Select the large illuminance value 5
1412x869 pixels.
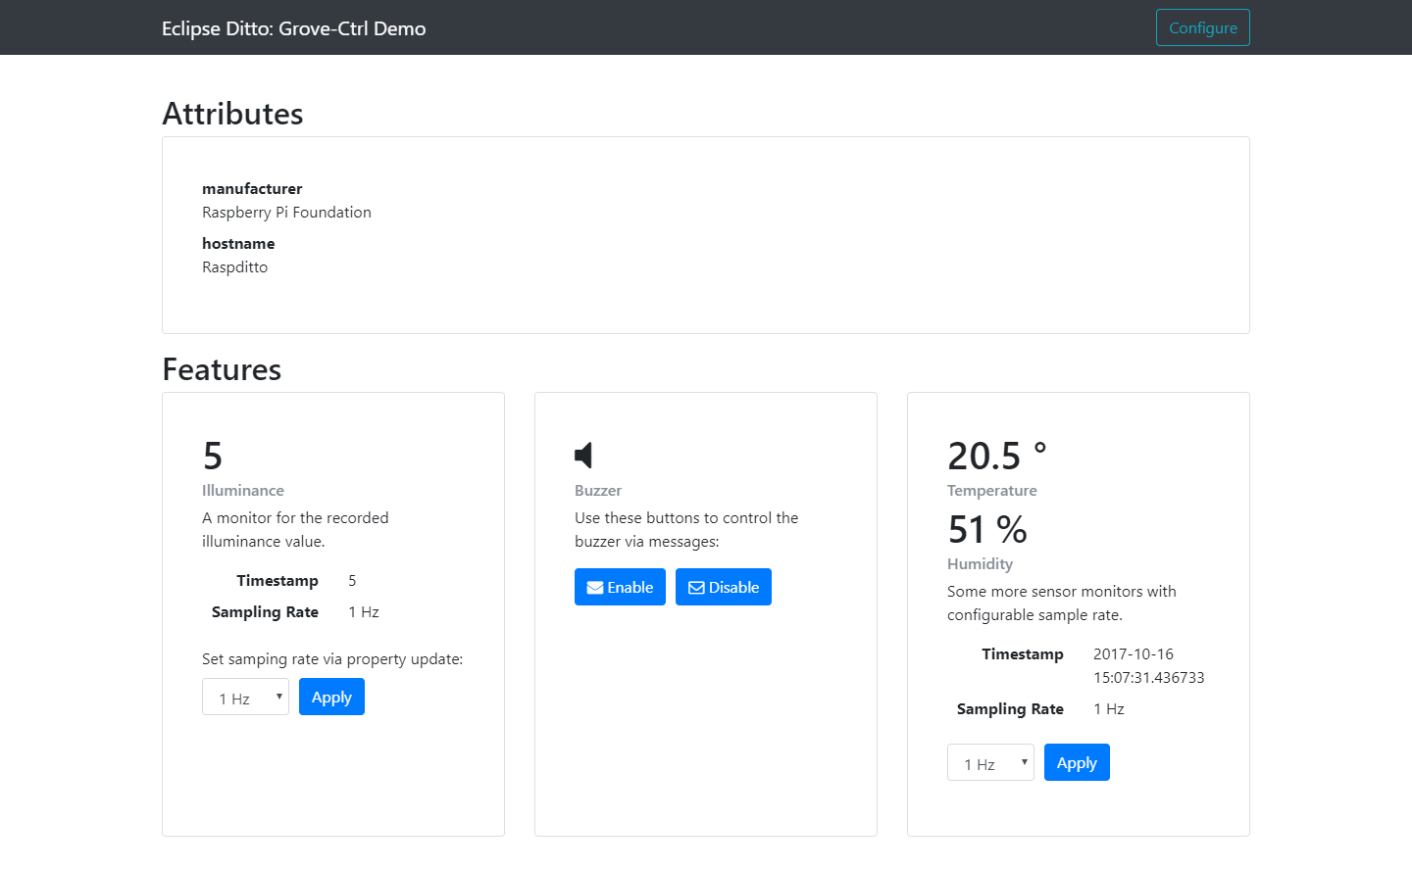[213, 456]
